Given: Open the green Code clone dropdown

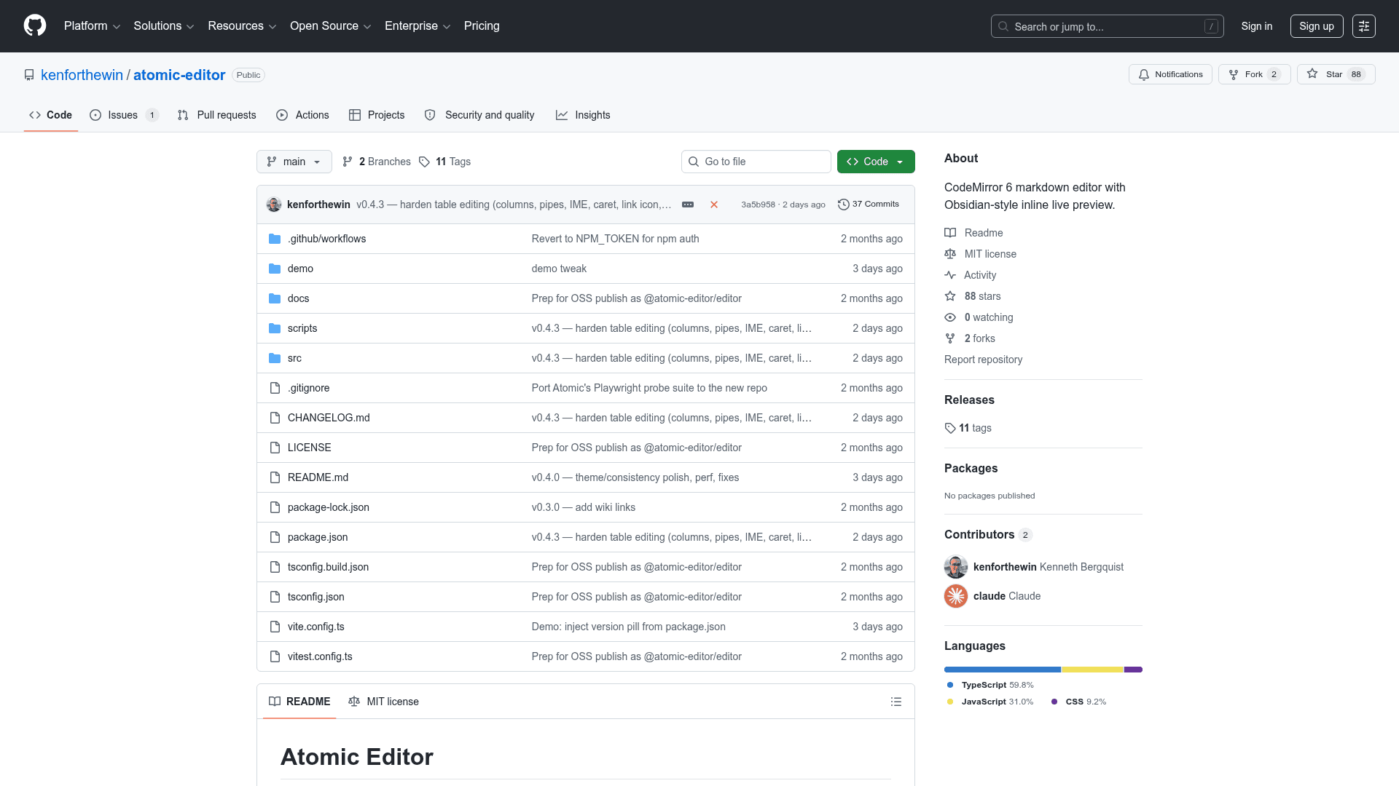Looking at the screenshot, I should [x=876, y=162].
